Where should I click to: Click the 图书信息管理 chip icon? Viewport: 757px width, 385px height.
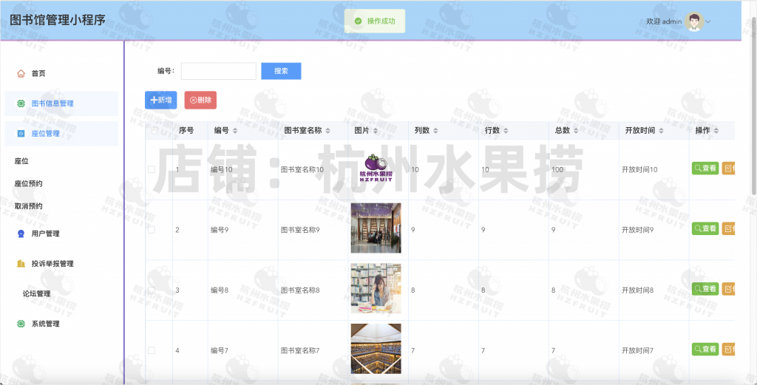pyautogui.click(x=21, y=103)
